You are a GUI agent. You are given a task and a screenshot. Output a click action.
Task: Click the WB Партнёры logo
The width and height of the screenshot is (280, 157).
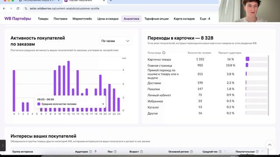click(x=17, y=19)
